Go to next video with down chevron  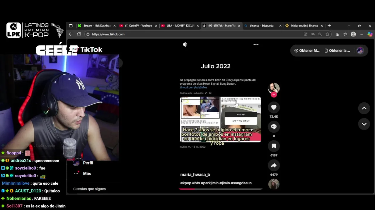(x=364, y=124)
